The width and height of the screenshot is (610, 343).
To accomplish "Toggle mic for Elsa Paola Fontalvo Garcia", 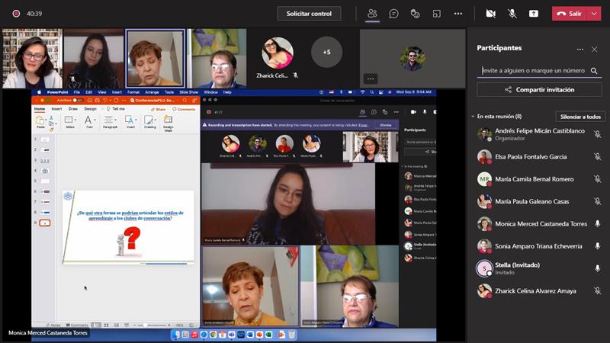I will pyautogui.click(x=598, y=157).
